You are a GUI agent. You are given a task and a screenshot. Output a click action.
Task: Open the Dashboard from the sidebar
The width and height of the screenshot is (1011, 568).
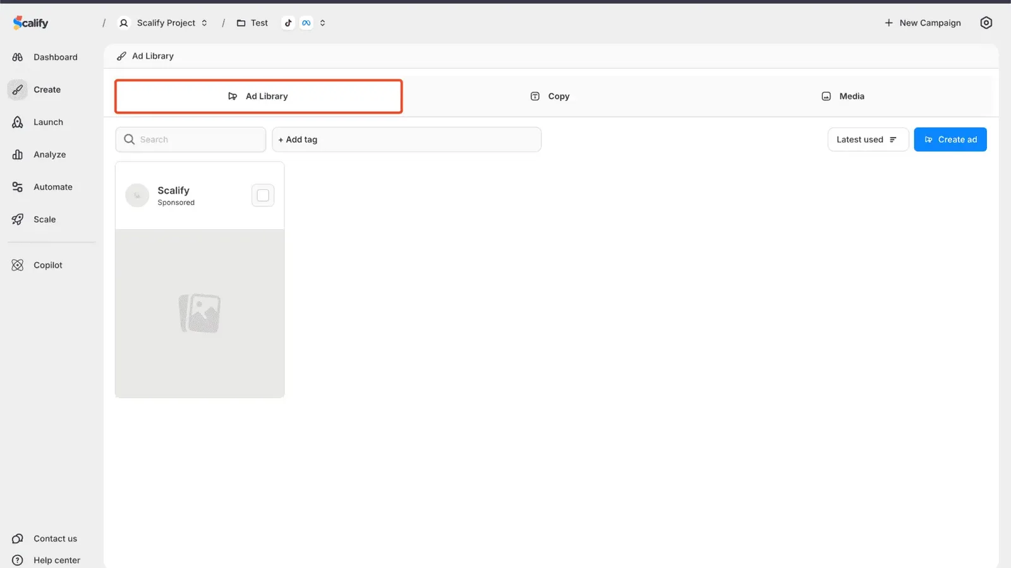pos(17,57)
